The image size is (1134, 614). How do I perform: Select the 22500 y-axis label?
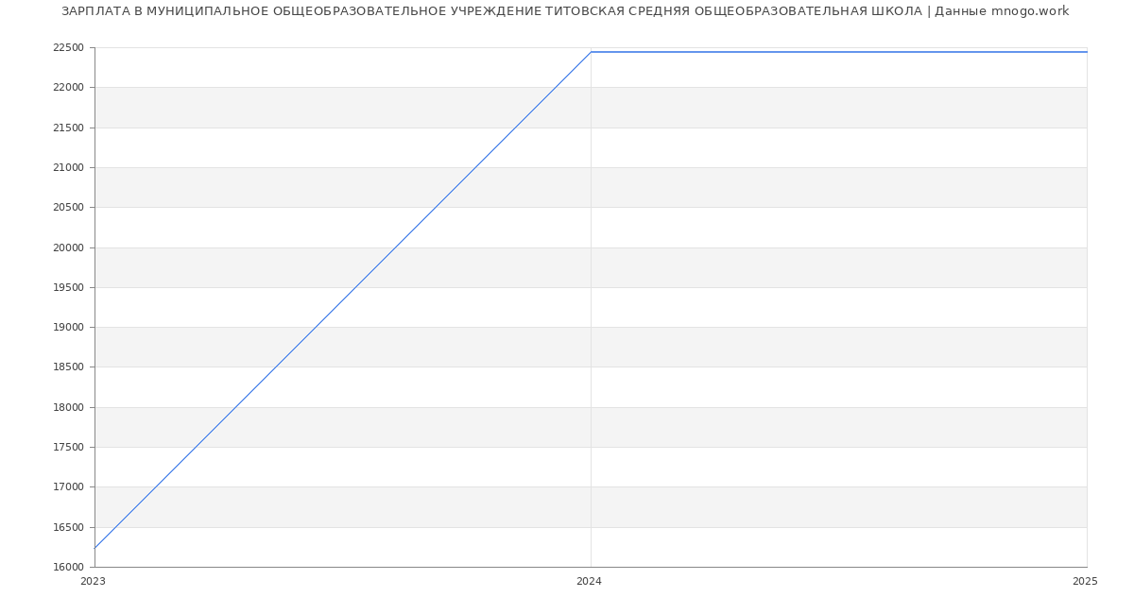click(68, 47)
